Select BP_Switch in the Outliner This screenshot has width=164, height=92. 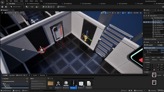tap(157, 31)
